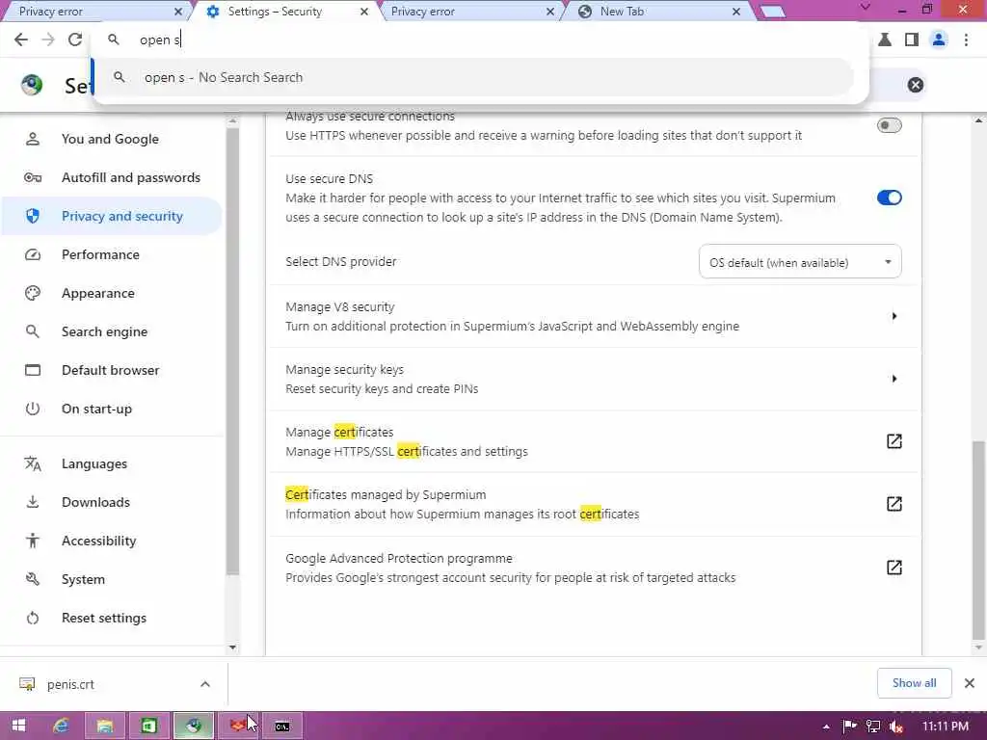987x740 pixels.
Task: Open Reset settings section
Action: (104, 618)
